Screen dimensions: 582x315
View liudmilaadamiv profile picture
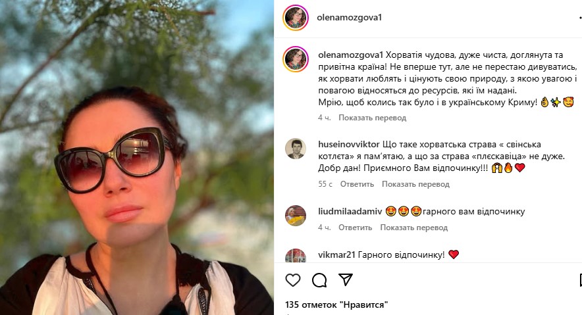tap(296, 215)
